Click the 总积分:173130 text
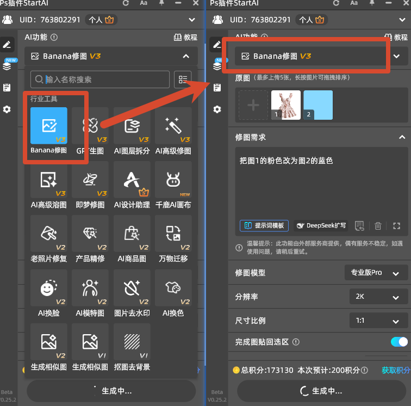 pos(267,370)
